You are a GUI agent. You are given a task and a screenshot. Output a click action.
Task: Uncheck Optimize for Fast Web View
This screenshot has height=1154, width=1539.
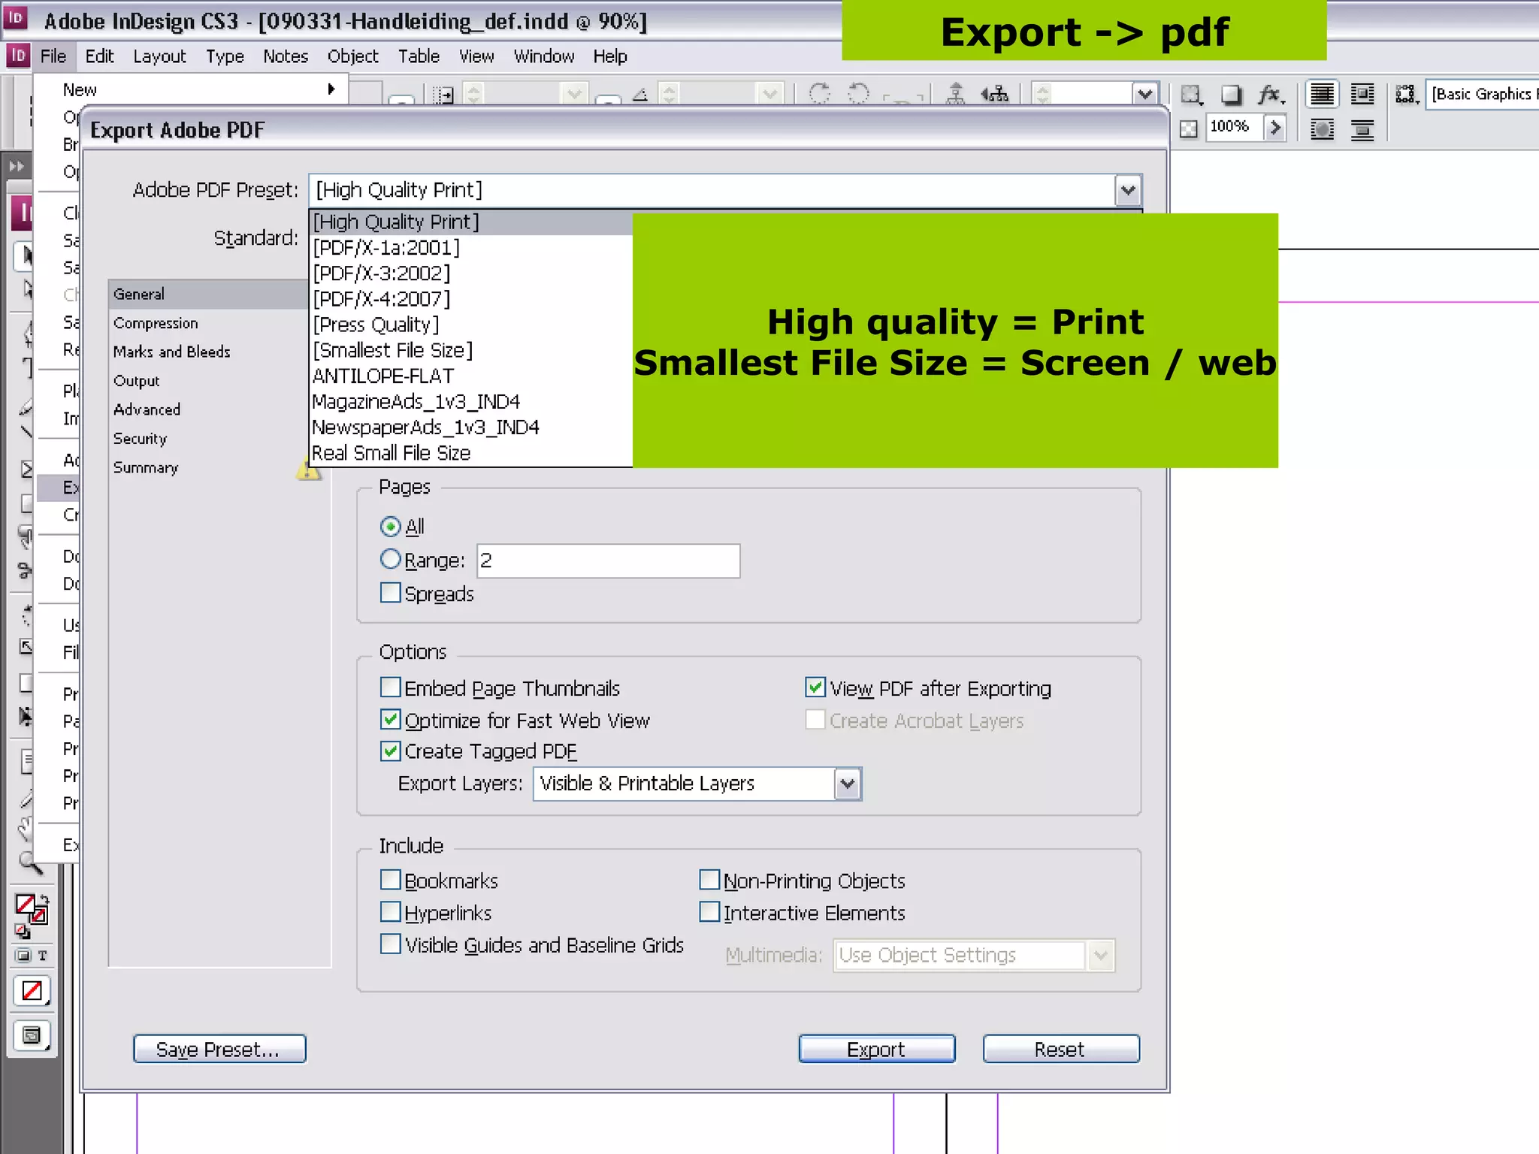[390, 720]
